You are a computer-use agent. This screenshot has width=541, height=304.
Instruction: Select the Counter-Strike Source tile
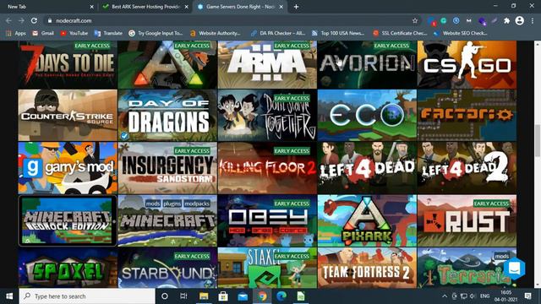[x=68, y=115]
